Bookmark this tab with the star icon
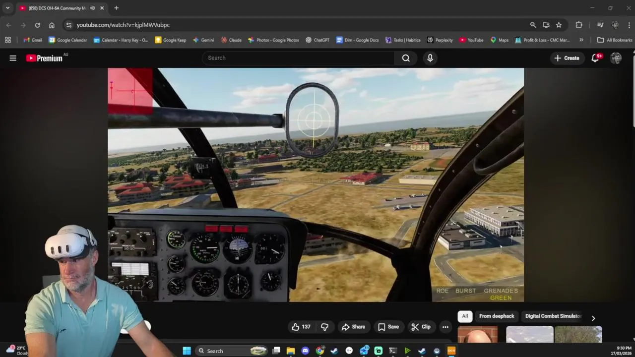Screen dimensions: 635x357 559,25
